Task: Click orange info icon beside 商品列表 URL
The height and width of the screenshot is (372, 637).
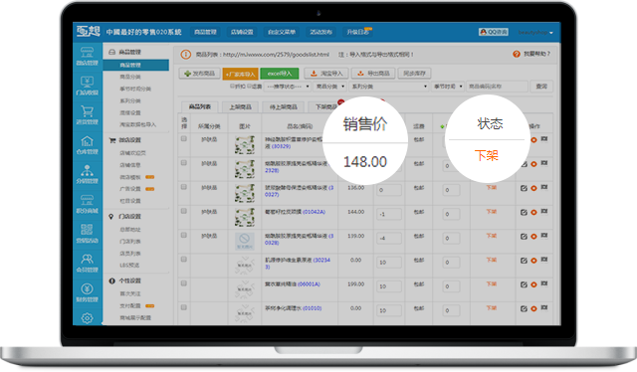Action: click(185, 55)
